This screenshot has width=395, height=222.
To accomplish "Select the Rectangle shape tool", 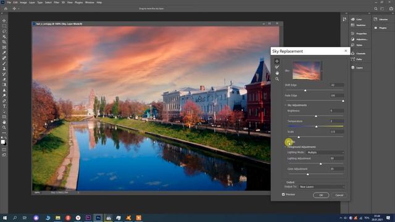I will click(x=4, y=117).
